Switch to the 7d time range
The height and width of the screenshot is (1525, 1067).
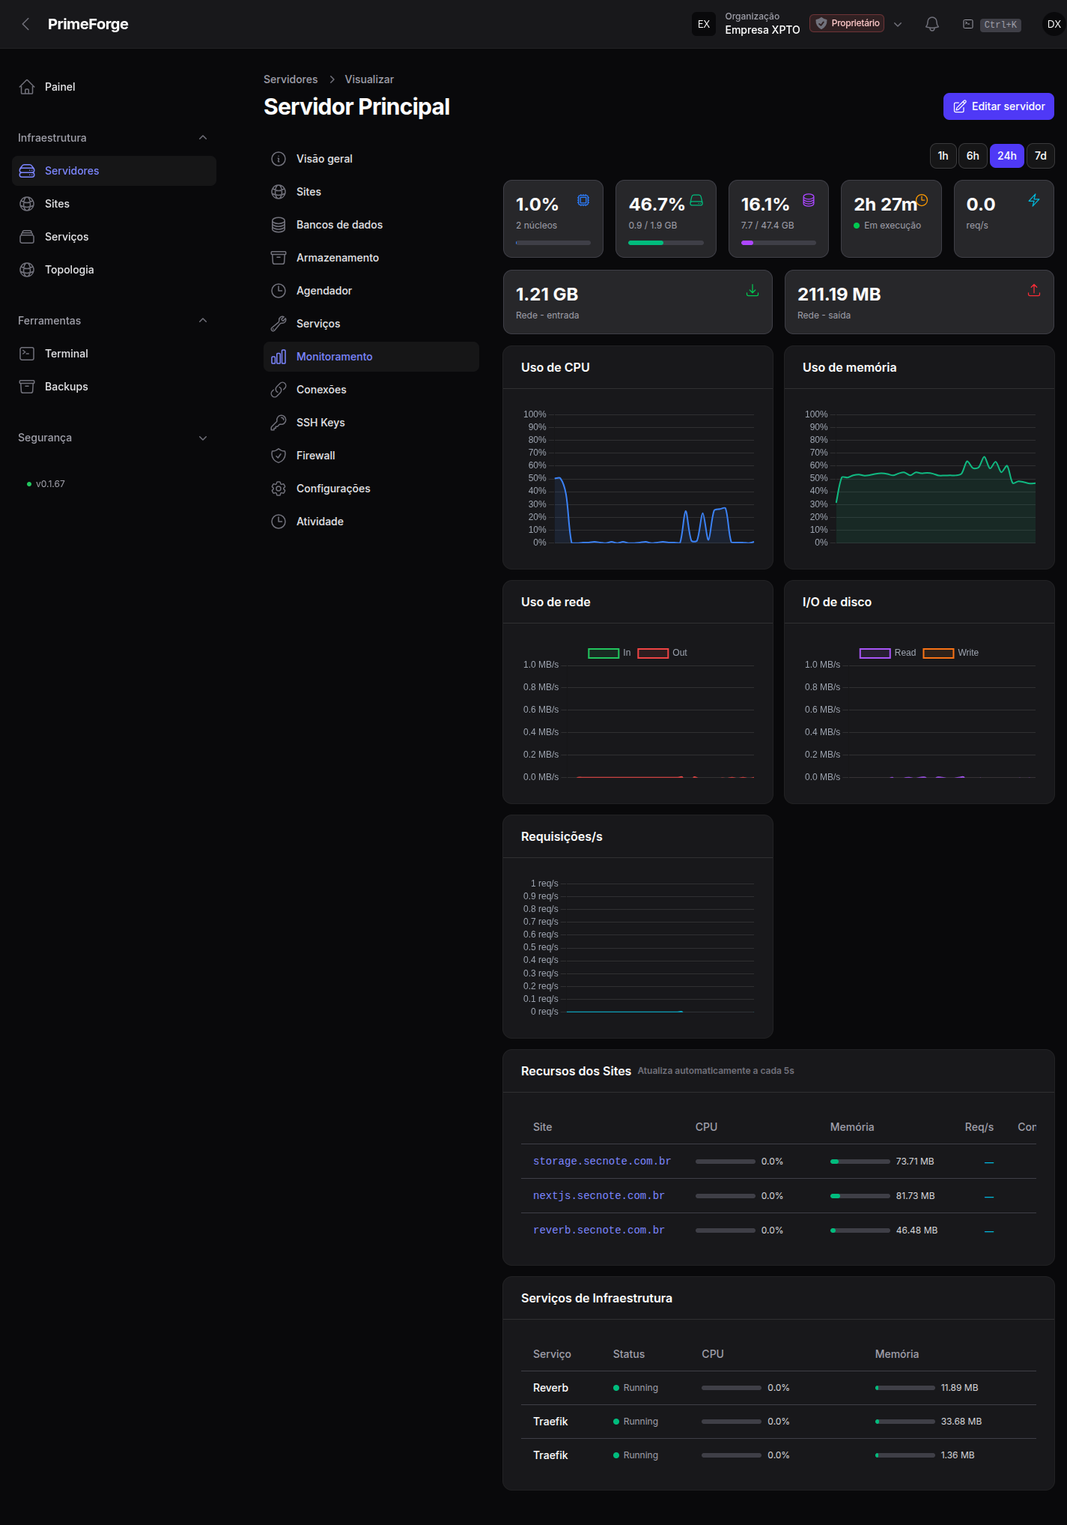(x=1040, y=156)
